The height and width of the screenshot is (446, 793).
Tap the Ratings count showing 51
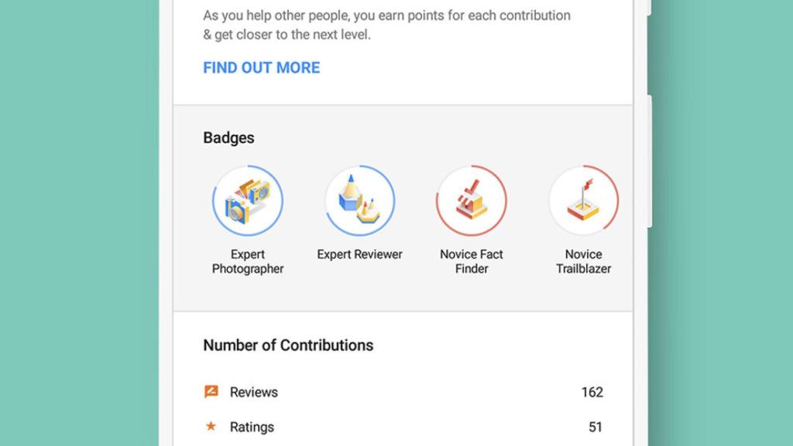[596, 427]
